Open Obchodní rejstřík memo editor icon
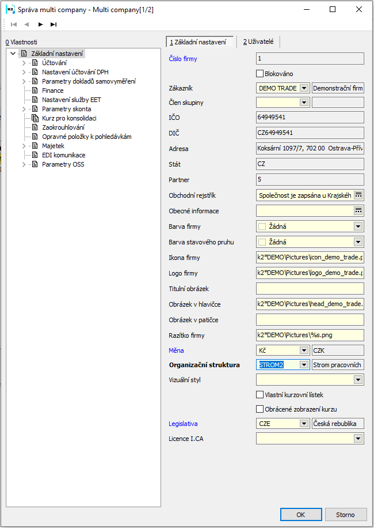 (x=358, y=195)
